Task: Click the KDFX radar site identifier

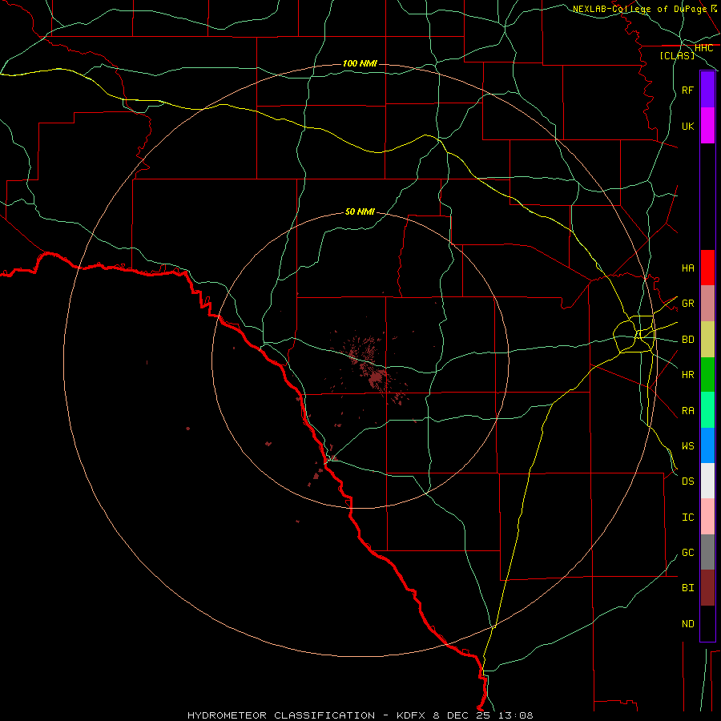Action: pos(412,715)
